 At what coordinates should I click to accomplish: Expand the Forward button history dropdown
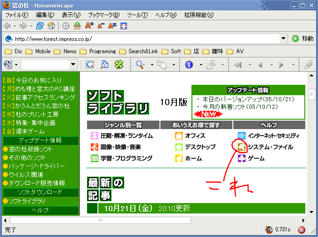pyautogui.click(x=31, y=26)
